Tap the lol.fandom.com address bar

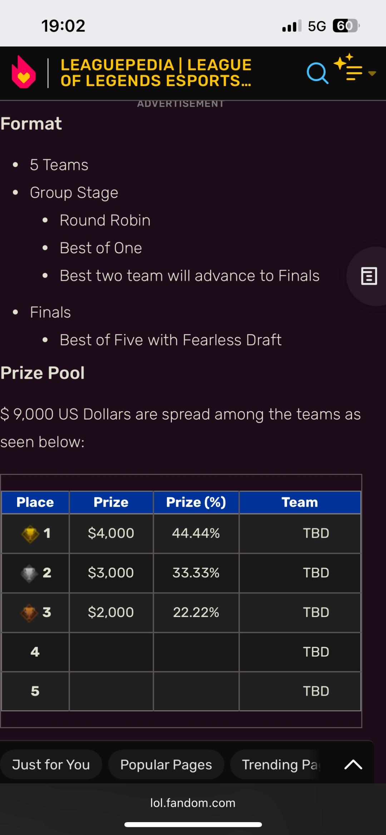[x=193, y=803]
